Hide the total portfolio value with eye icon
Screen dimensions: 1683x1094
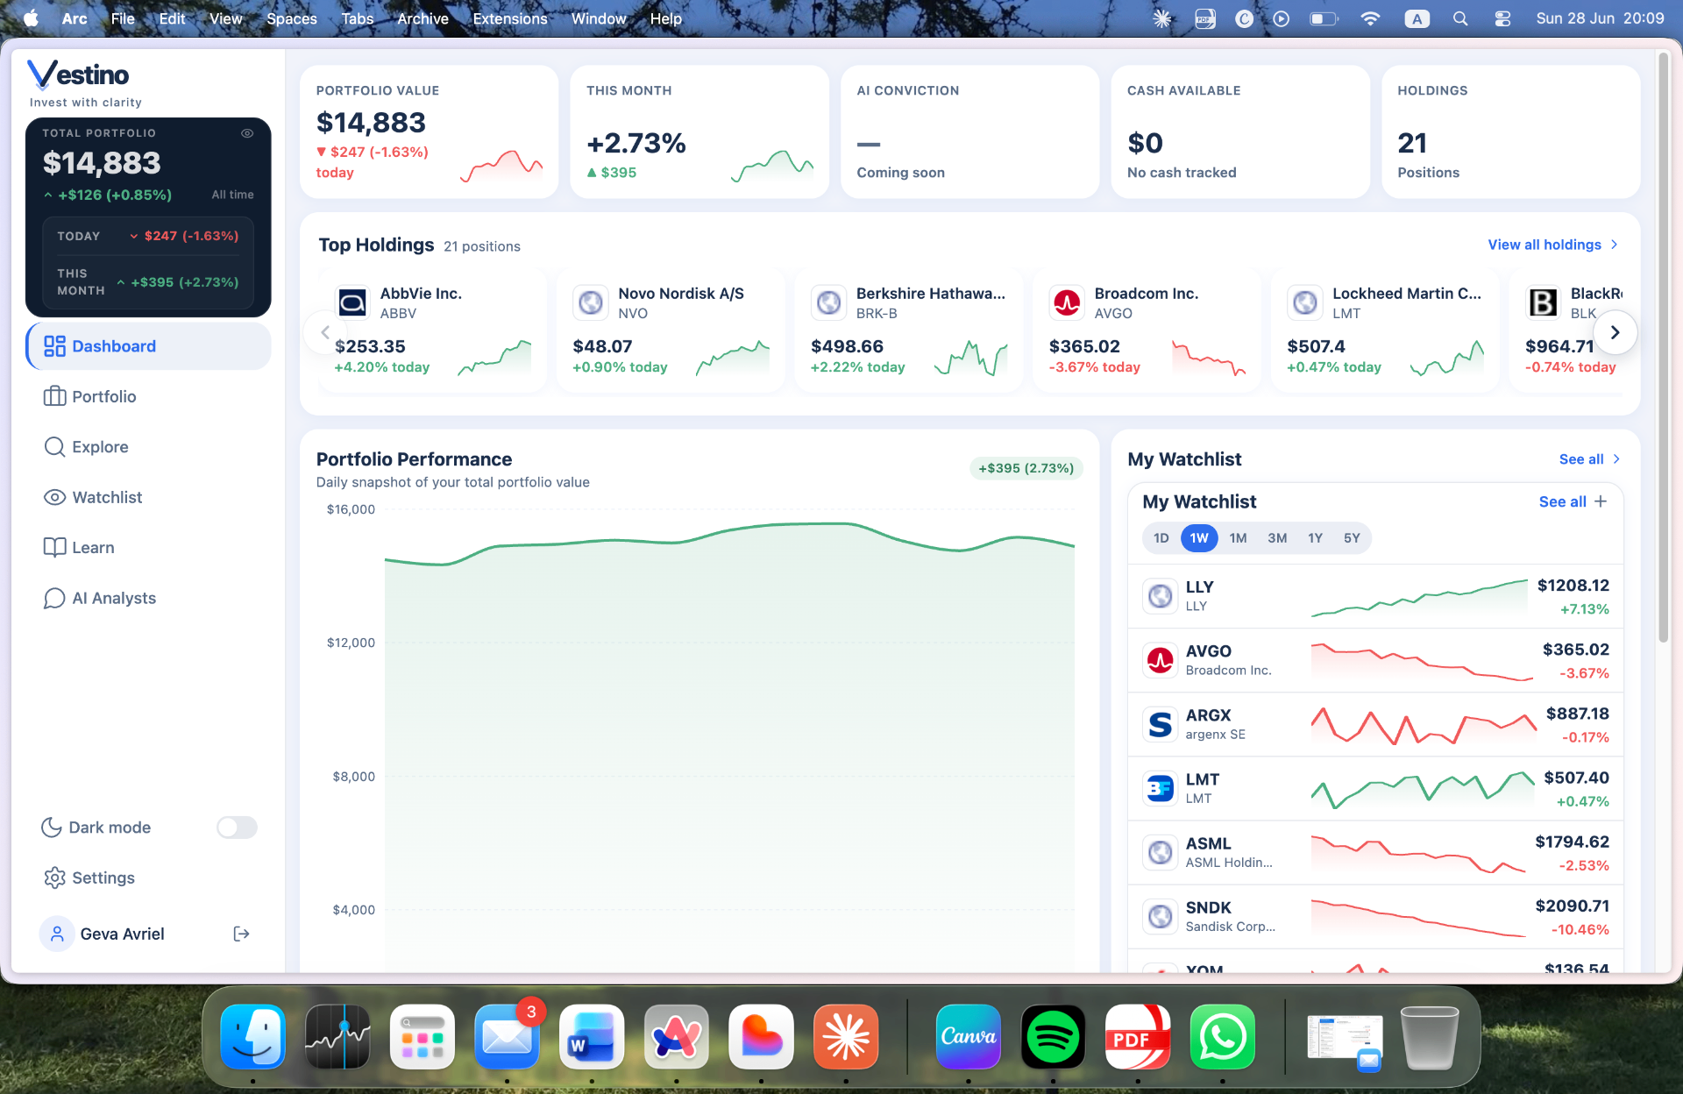pyautogui.click(x=247, y=133)
